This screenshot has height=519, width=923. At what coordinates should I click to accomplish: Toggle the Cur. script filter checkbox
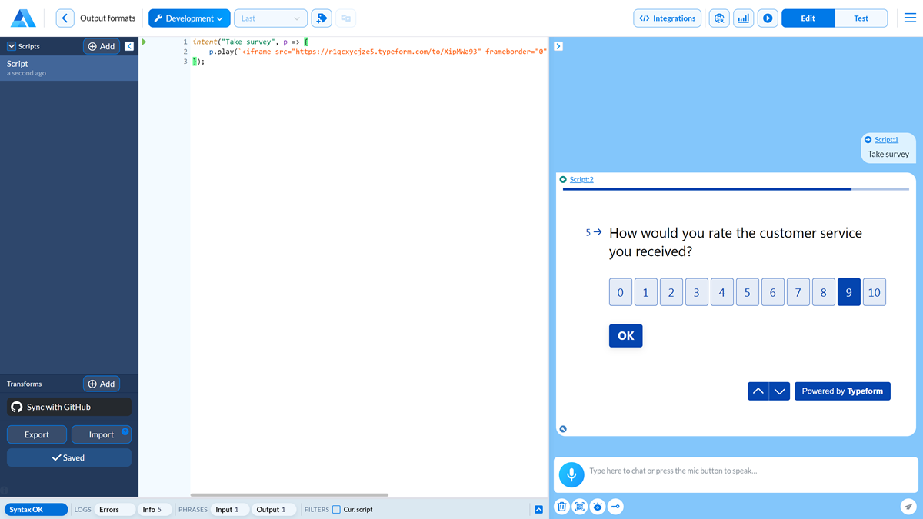[336, 509]
